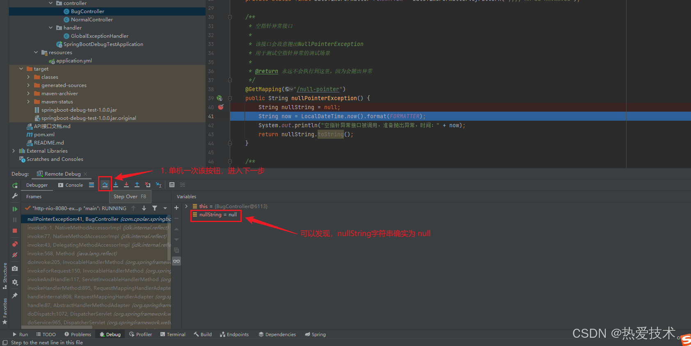Image resolution: width=691 pixels, height=346 pixels.
Task: Open View Breakpoints double red circle icon
Action: point(15,244)
